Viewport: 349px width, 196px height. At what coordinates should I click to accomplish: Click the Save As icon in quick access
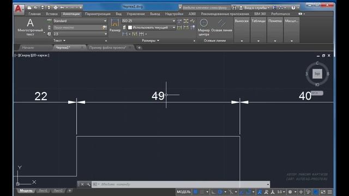coord(49,8)
